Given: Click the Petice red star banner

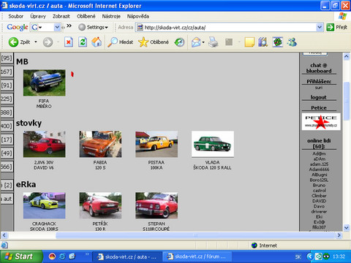Looking at the screenshot, I should [321, 121].
